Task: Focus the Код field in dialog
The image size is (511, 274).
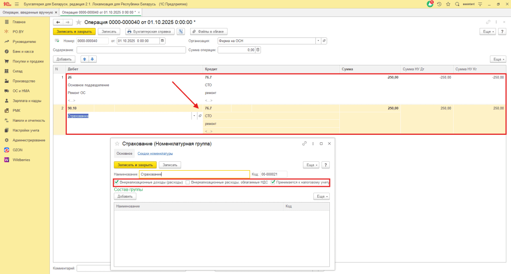Action: click(x=274, y=174)
